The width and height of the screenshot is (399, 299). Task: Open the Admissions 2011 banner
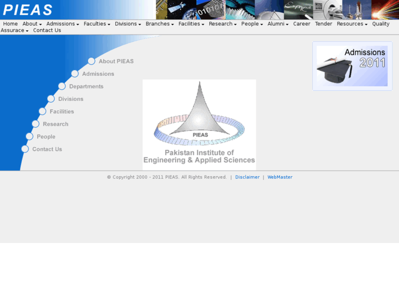point(352,66)
